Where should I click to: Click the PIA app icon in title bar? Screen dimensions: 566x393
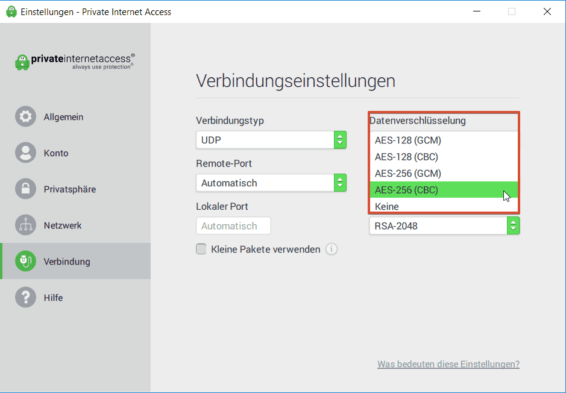pyautogui.click(x=11, y=11)
